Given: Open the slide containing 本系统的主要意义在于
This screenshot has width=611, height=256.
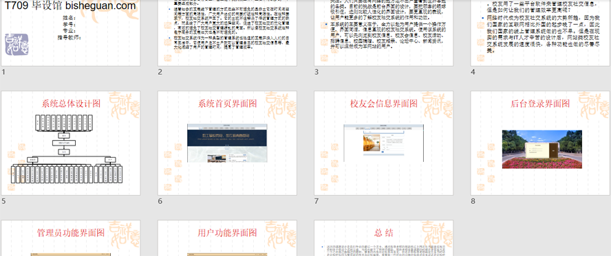Looking at the screenshot, I should tap(384, 33).
